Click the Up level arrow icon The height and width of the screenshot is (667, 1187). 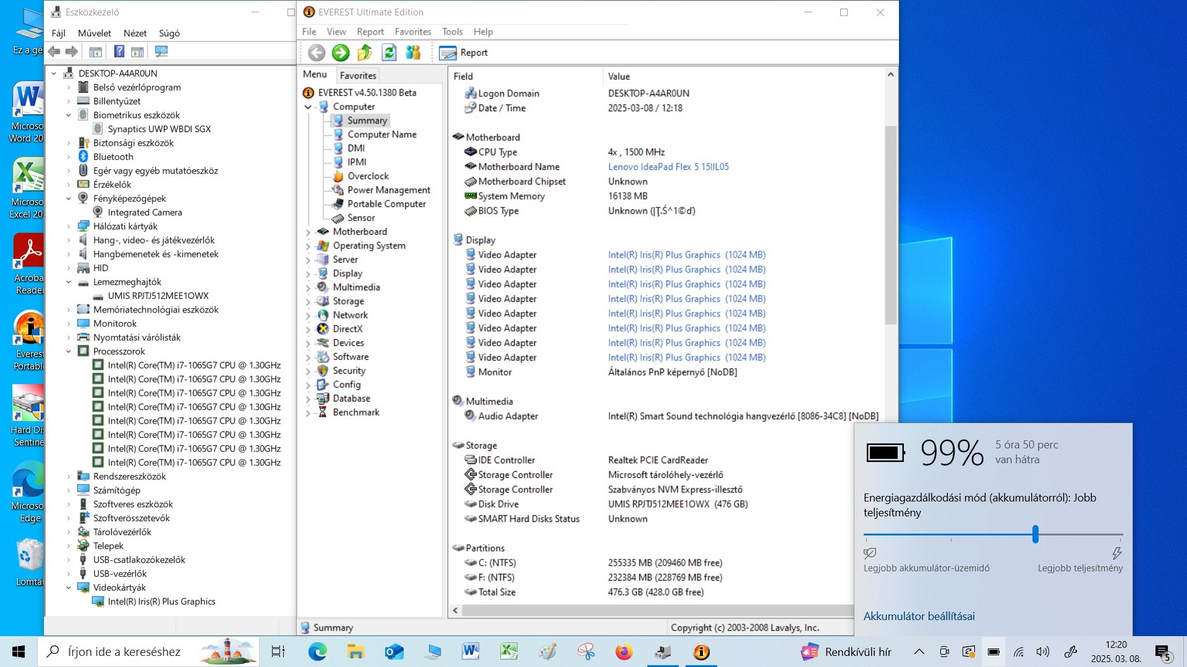365,53
